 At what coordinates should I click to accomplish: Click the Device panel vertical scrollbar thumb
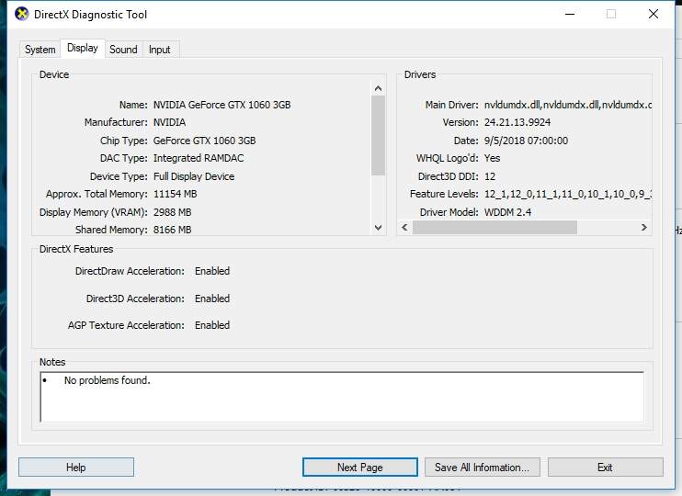378,135
